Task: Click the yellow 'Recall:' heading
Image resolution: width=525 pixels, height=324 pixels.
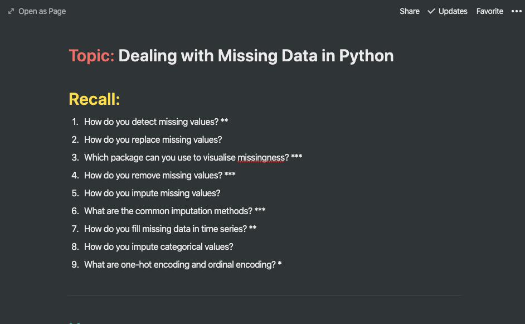Action: [x=94, y=99]
